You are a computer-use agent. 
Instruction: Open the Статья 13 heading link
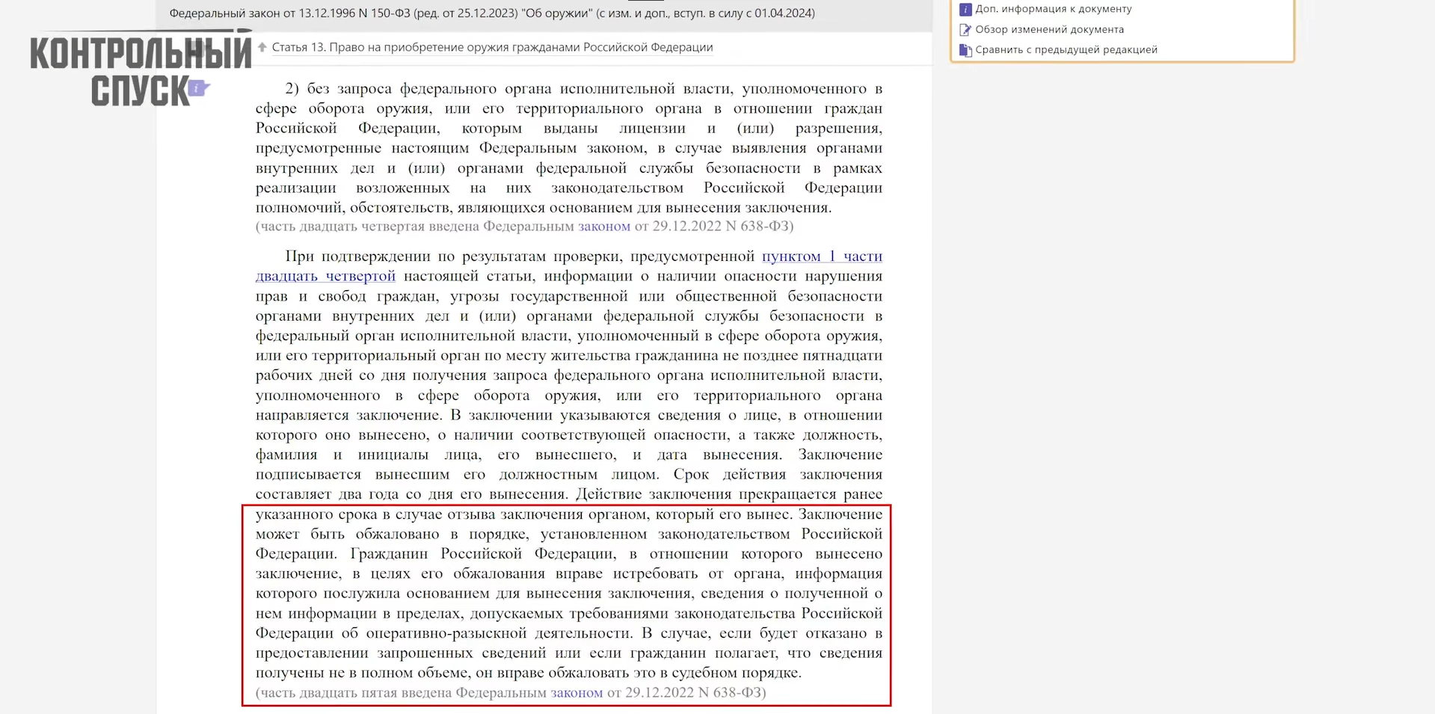[492, 47]
